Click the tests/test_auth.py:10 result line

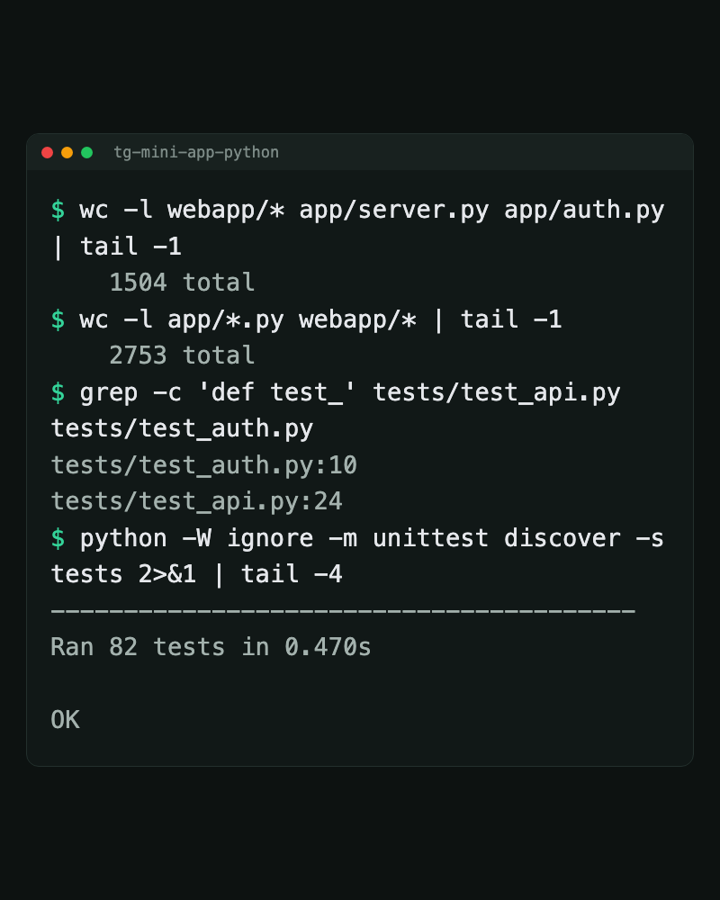(x=204, y=465)
